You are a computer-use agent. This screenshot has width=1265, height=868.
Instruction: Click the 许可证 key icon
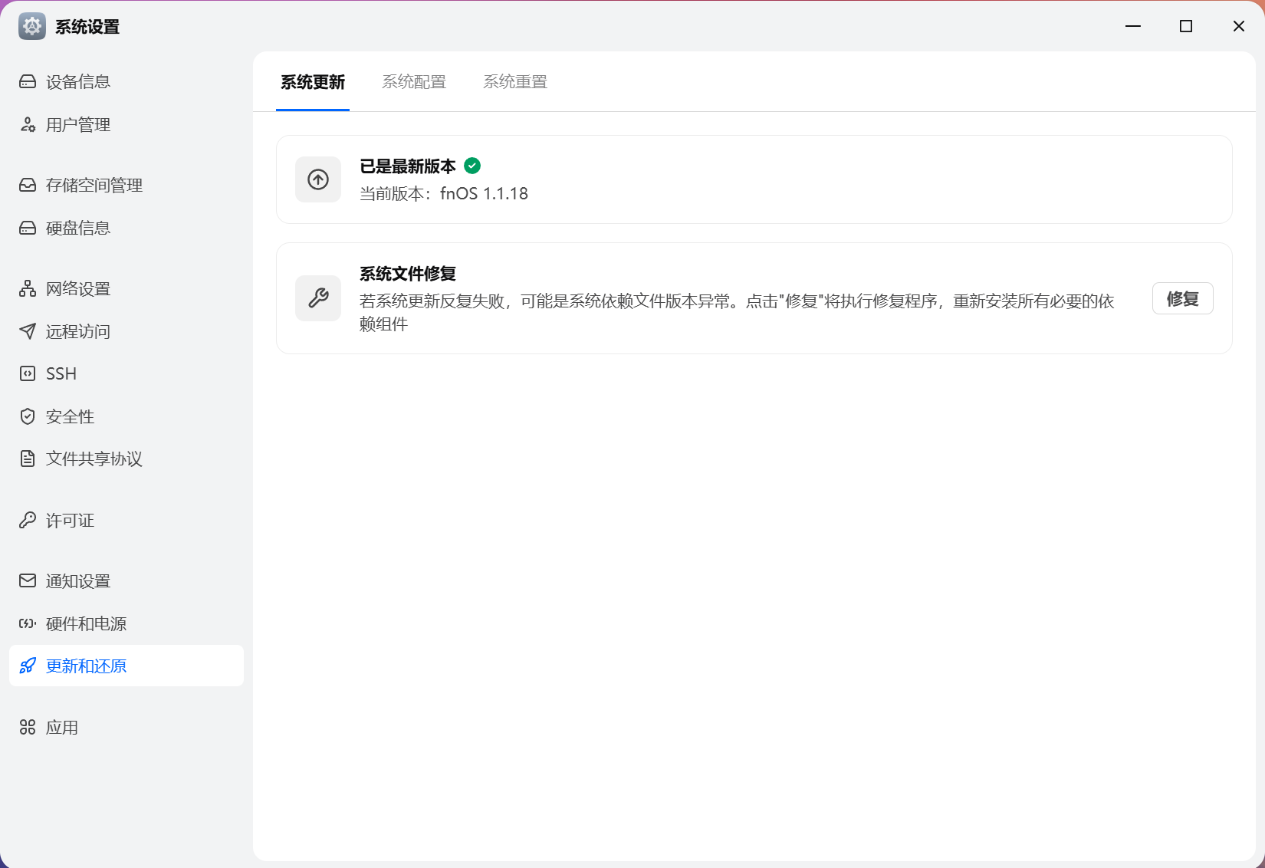(28, 520)
